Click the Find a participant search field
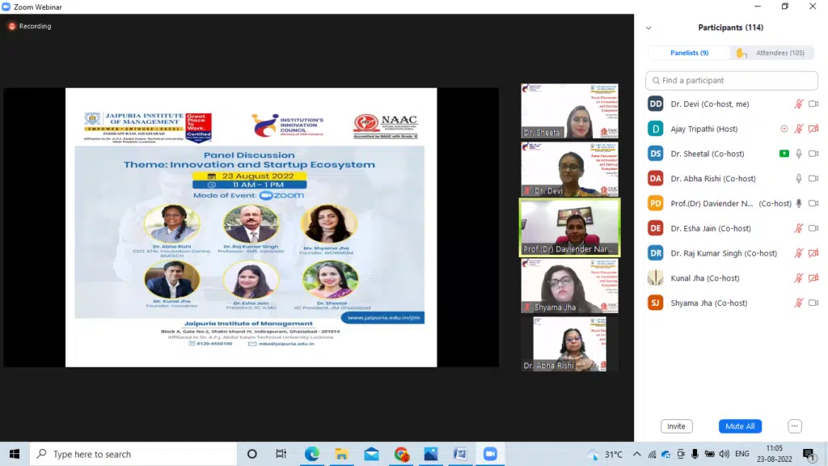 click(x=731, y=80)
